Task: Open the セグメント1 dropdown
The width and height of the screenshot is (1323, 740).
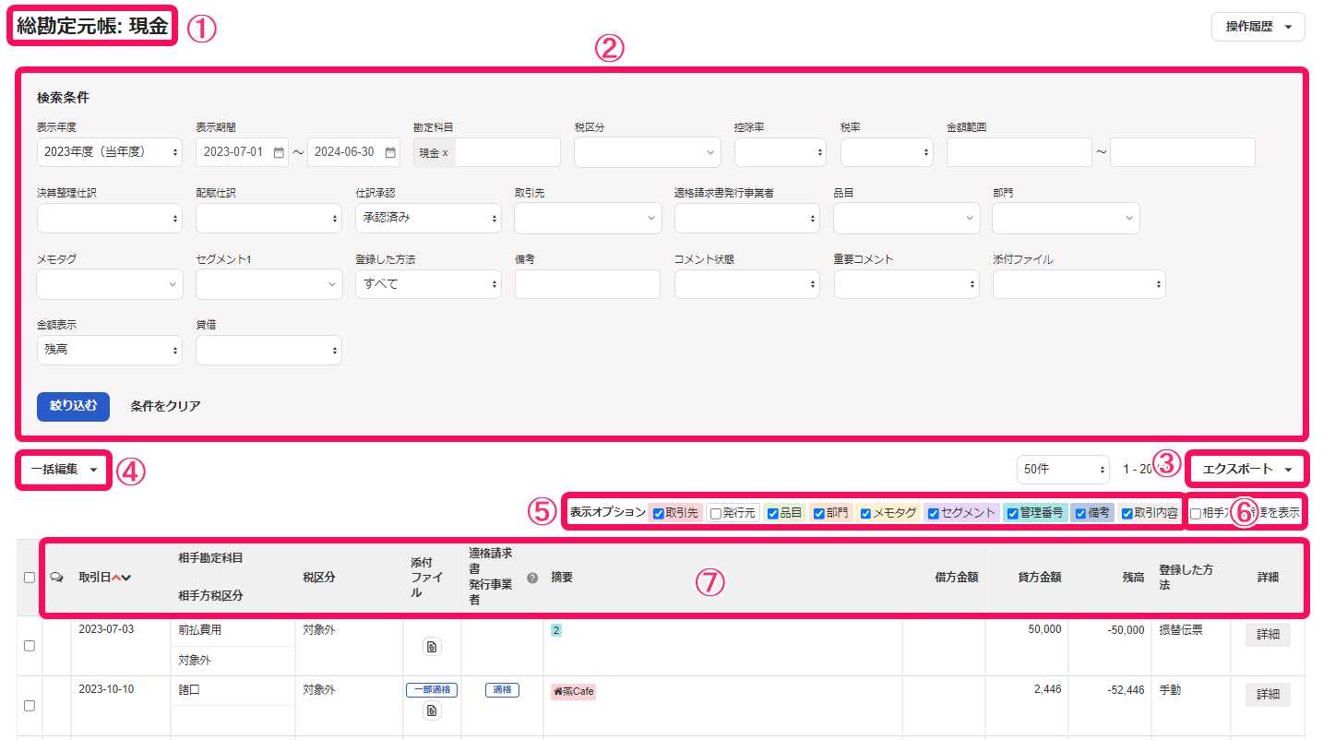Action: pos(268,284)
